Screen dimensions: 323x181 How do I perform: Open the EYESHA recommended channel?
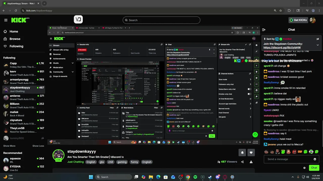(24, 168)
